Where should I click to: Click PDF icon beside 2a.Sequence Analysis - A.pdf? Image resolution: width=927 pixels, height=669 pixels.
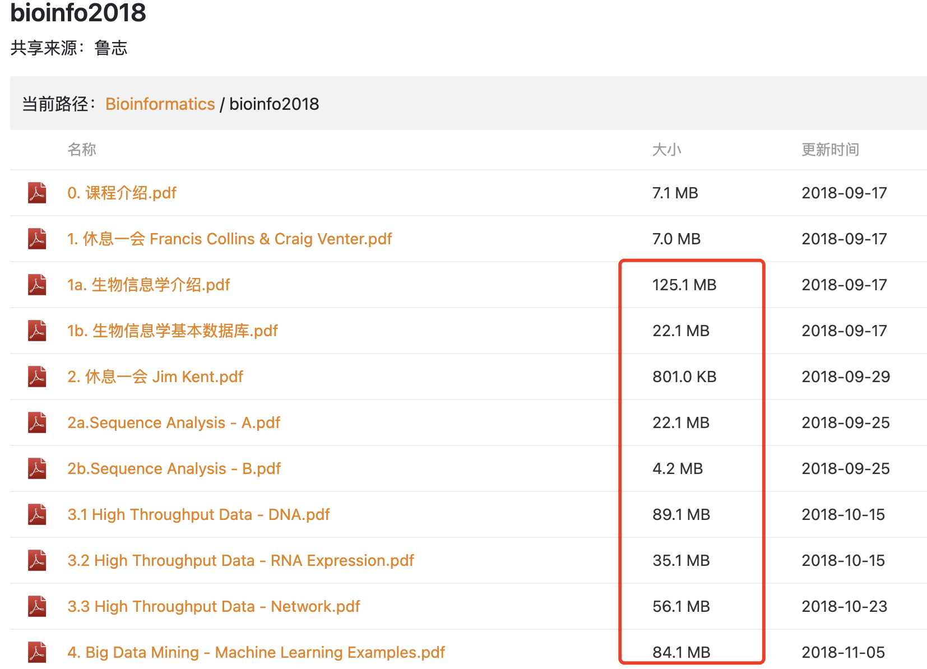37,422
